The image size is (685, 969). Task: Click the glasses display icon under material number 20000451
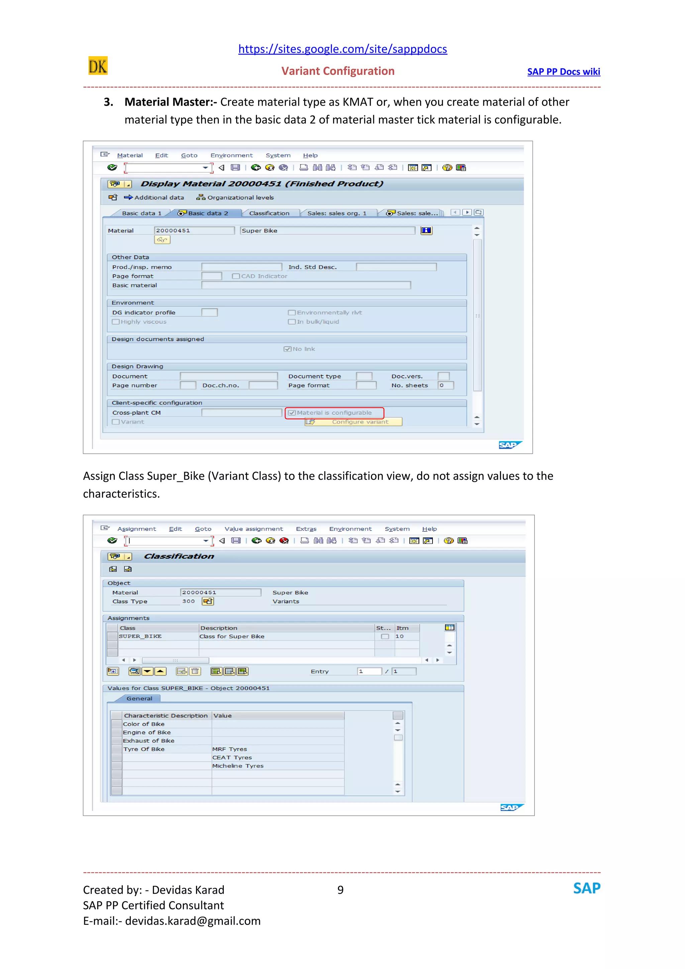click(162, 240)
